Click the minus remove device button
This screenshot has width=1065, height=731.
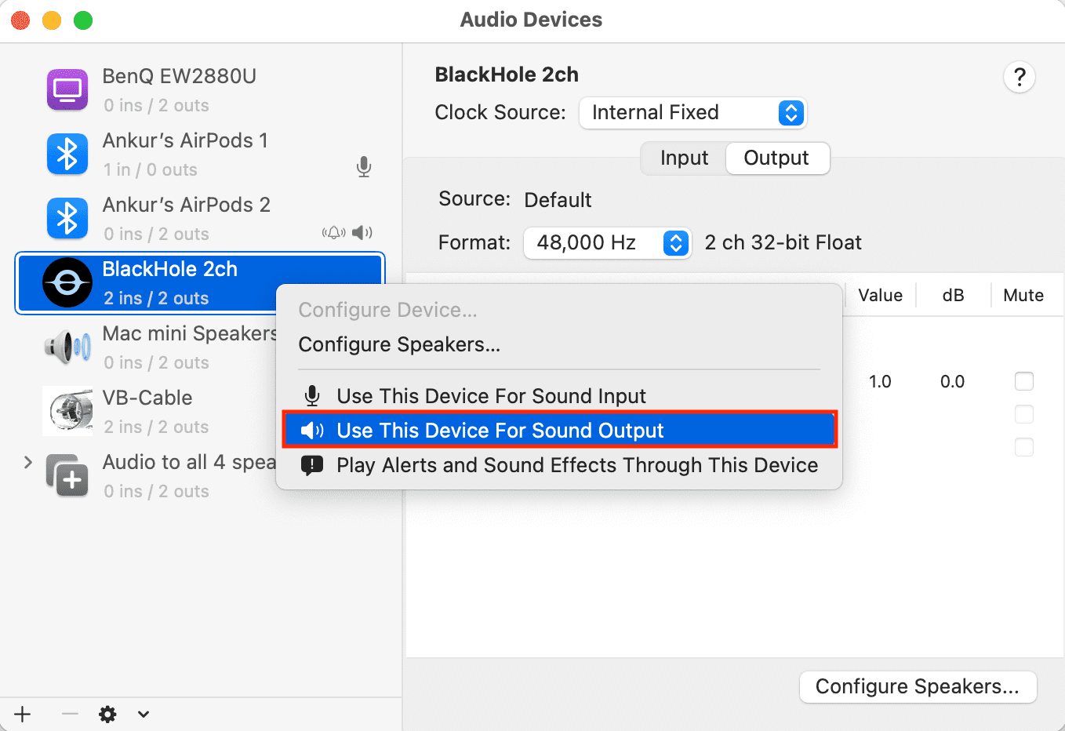click(x=70, y=714)
